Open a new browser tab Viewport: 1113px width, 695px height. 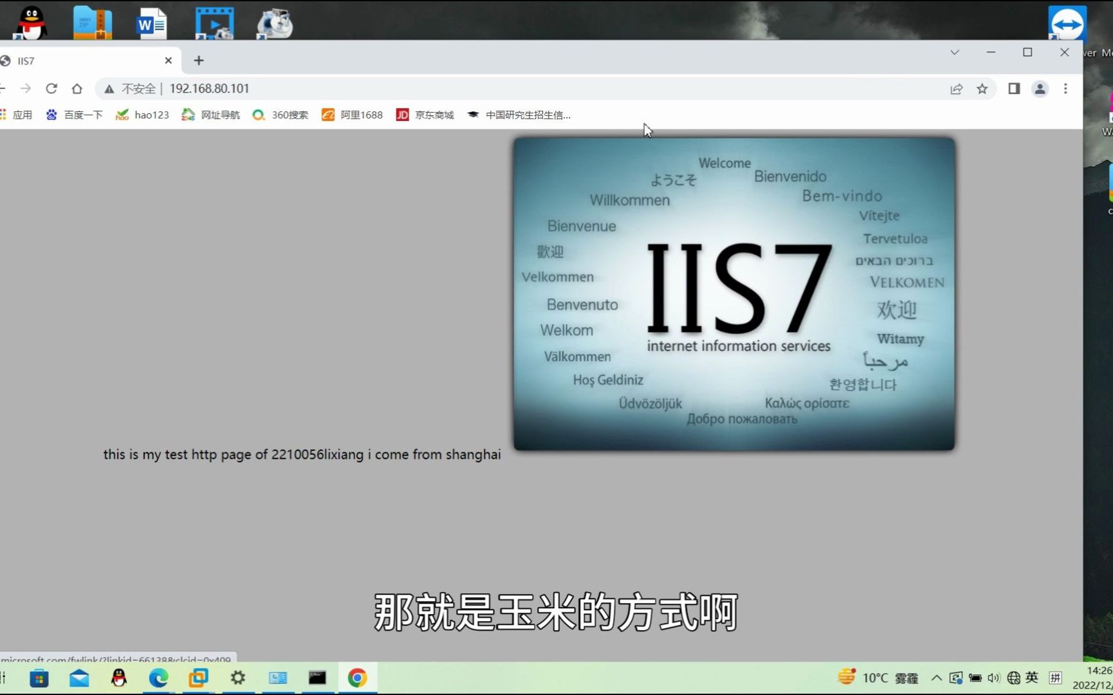199,60
